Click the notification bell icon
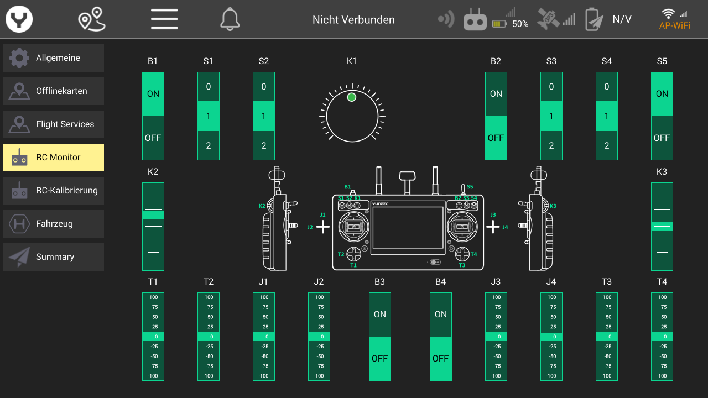The image size is (708, 398). 230,19
